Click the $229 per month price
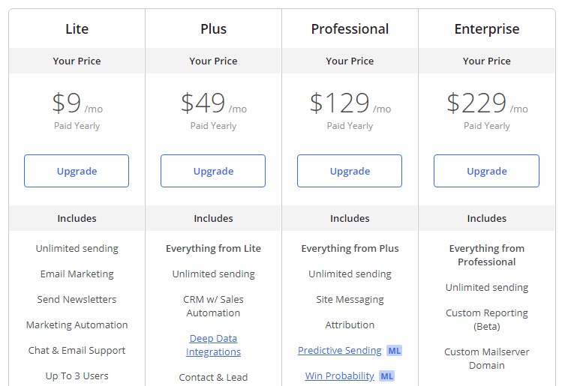The image size is (574, 386). tap(487, 103)
